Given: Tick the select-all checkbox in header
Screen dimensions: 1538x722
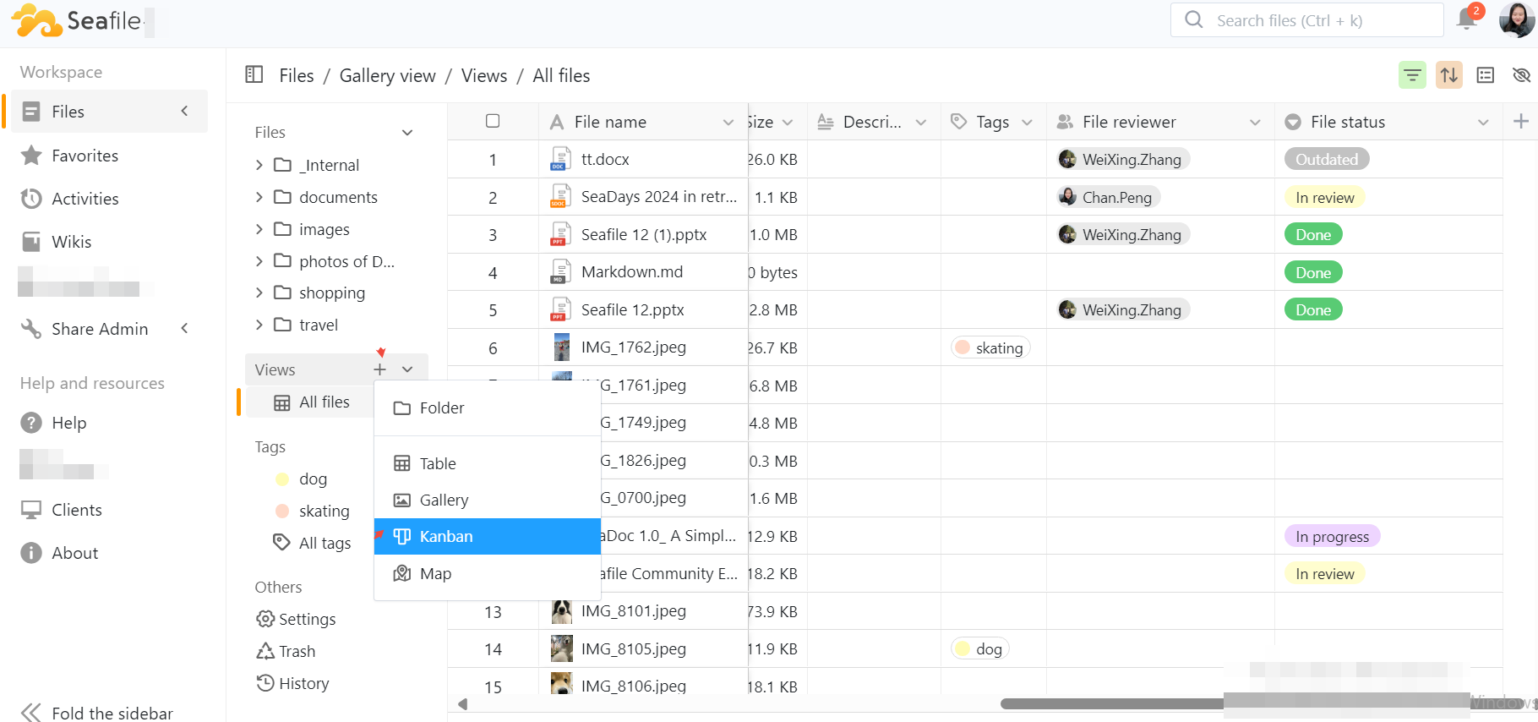Looking at the screenshot, I should 493,121.
